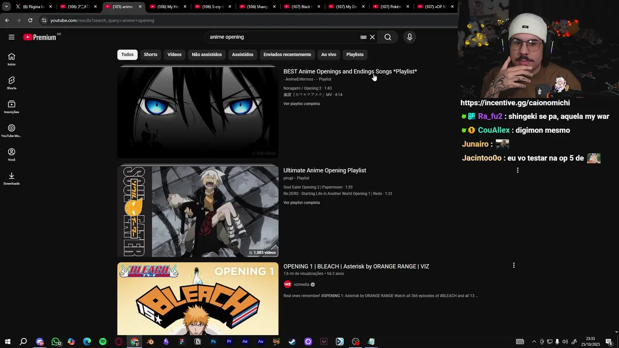Click the Noragami blue-eyes playlist thumbnail
The width and height of the screenshot is (619, 348).
(x=198, y=112)
